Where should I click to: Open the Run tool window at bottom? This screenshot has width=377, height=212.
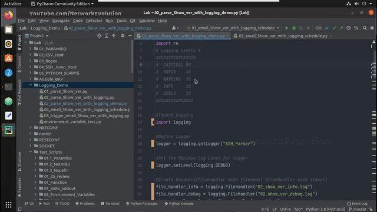[44, 204]
